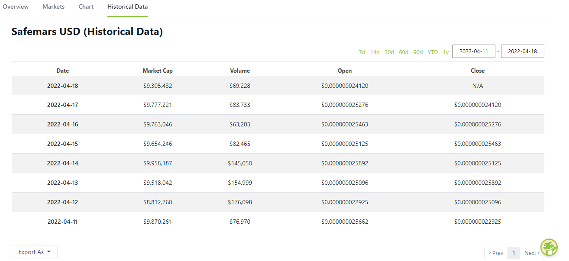Click the Safemars USD (Historical Data) heading
Viewport: 569px width, 261px height.
(87, 32)
